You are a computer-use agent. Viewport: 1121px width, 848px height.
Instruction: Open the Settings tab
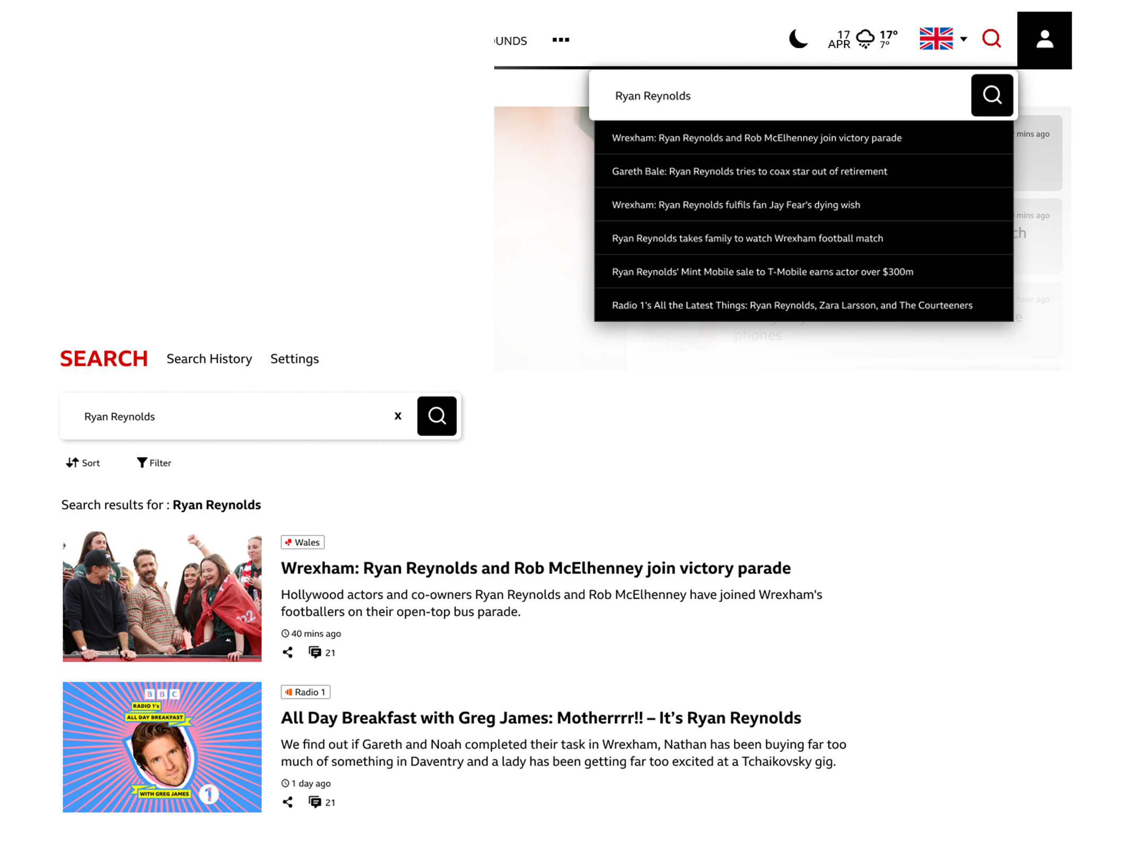point(294,359)
